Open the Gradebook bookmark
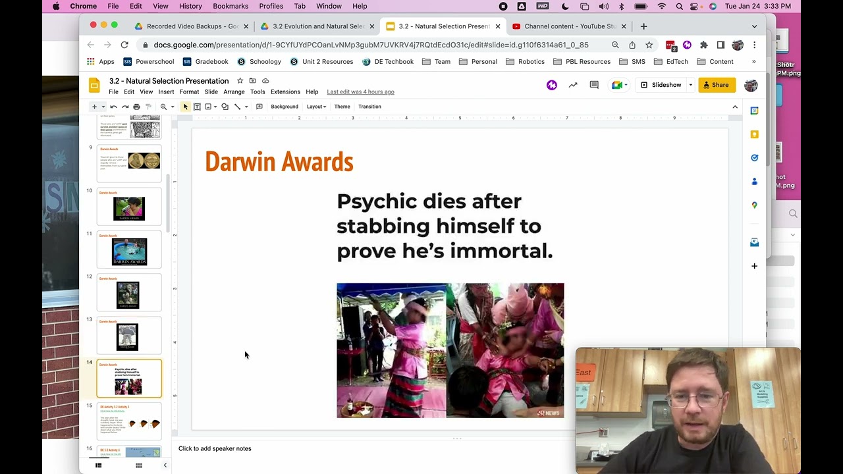 205,62
